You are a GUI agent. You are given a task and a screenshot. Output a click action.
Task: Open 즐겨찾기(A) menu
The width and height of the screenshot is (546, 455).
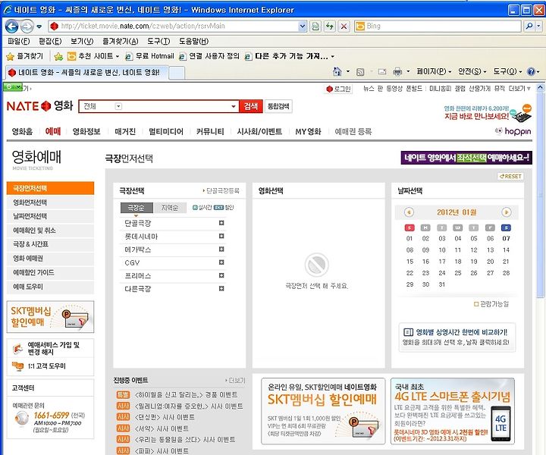point(120,41)
